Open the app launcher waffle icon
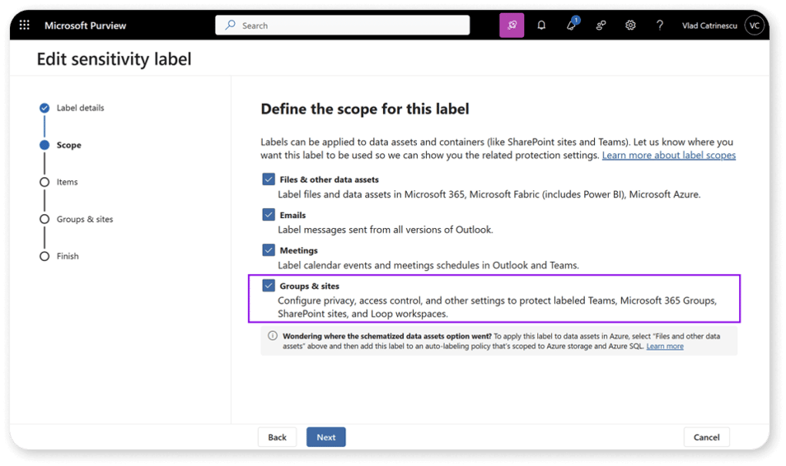 pos(24,25)
